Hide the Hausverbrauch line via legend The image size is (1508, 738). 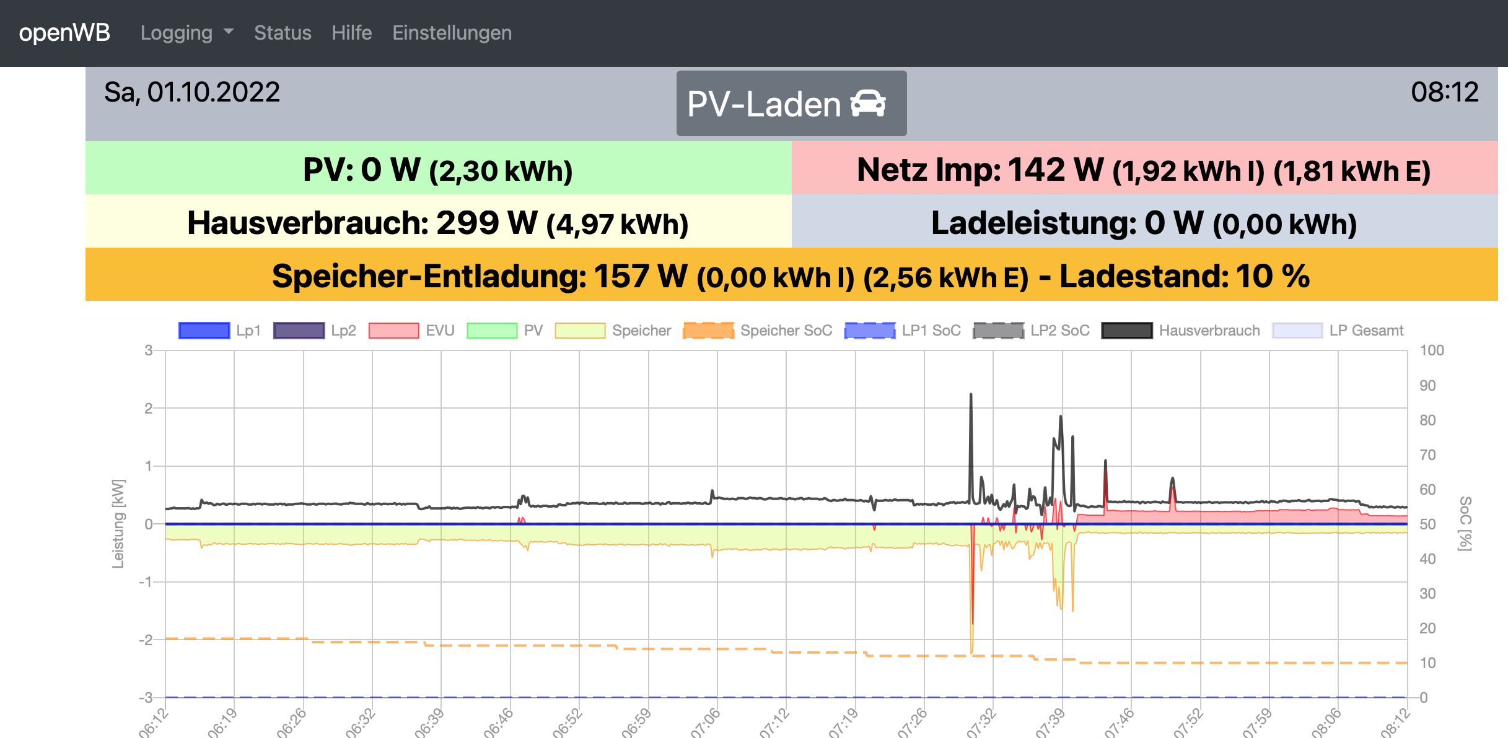point(1127,331)
